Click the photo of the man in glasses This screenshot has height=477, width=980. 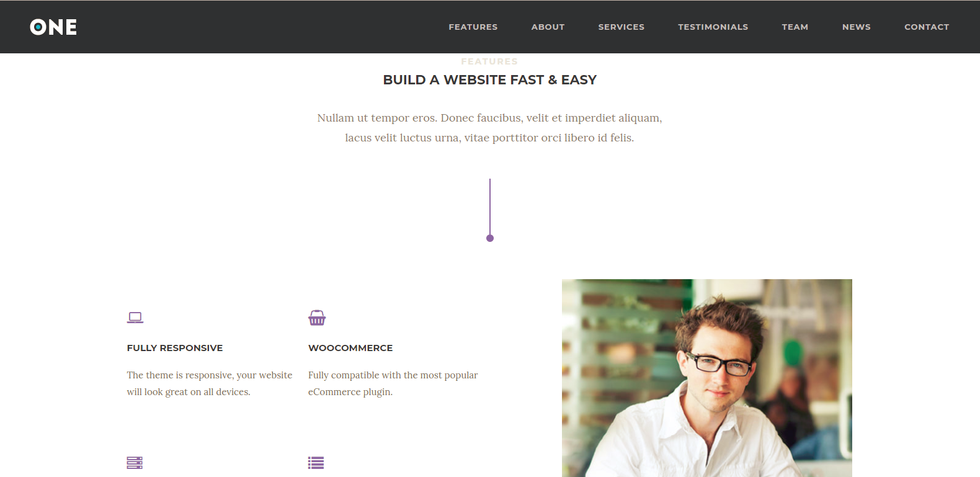707,378
